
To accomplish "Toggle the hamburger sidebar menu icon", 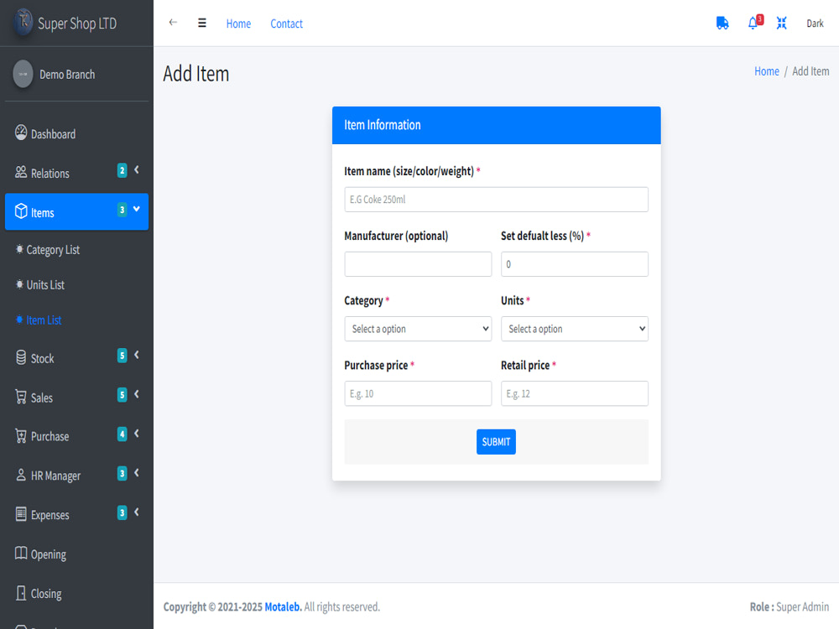I will coord(201,23).
